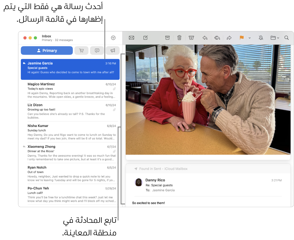Open search with magnifying glass
Viewport: 294px width, 240px height.
click(x=286, y=38)
